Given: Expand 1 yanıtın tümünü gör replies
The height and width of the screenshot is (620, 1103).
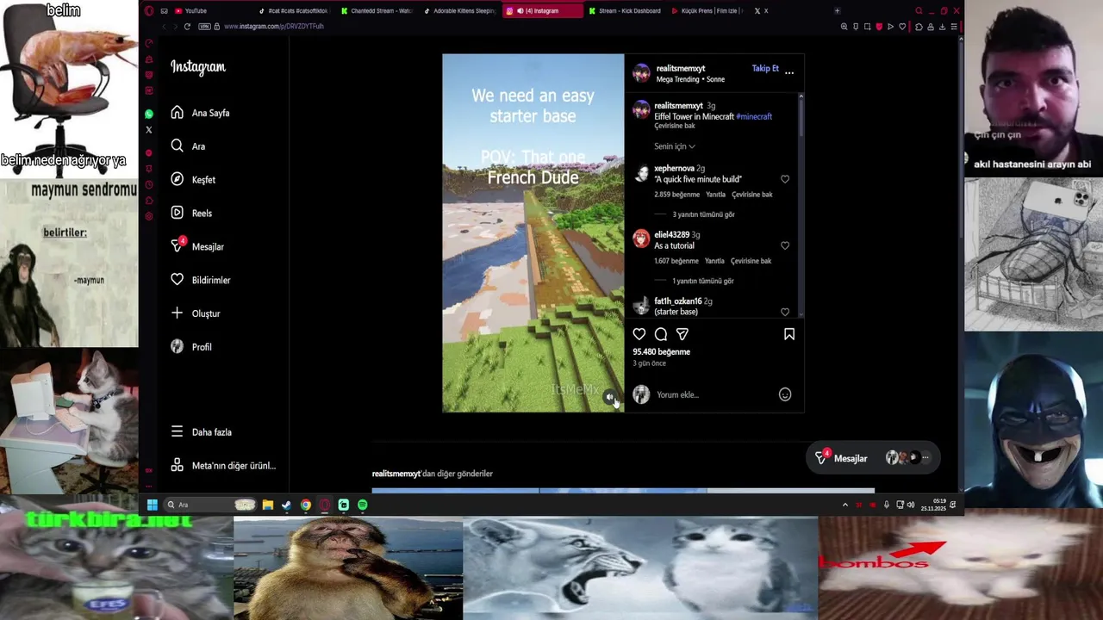Looking at the screenshot, I should tap(703, 281).
